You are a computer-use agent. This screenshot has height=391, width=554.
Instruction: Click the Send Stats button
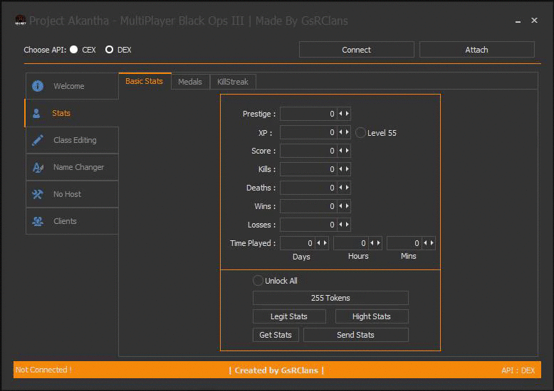point(356,335)
